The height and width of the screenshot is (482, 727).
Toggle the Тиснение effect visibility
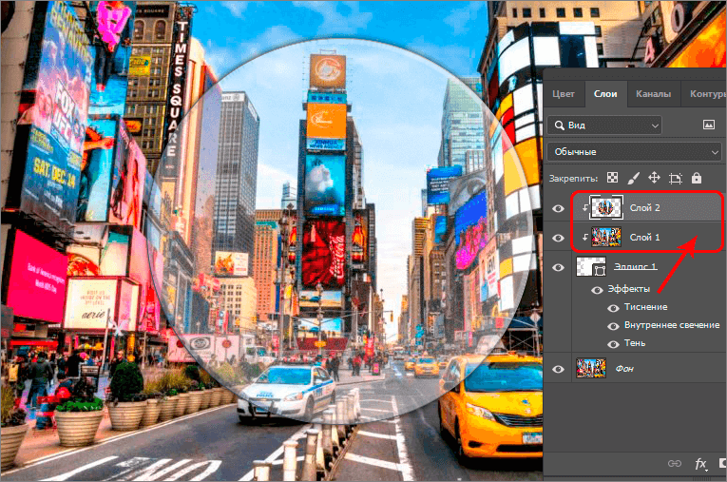pos(613,308)
